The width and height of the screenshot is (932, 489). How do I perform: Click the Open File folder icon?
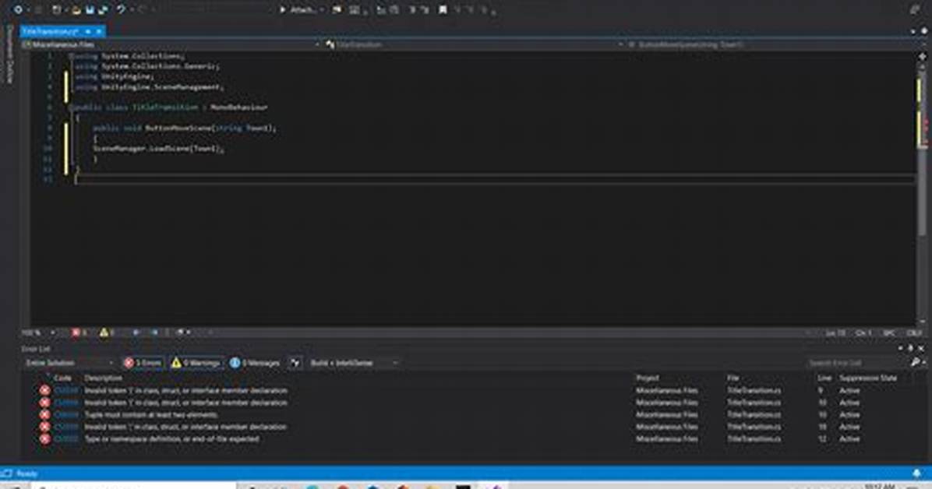pyautogui.click(x=76, y=9)
